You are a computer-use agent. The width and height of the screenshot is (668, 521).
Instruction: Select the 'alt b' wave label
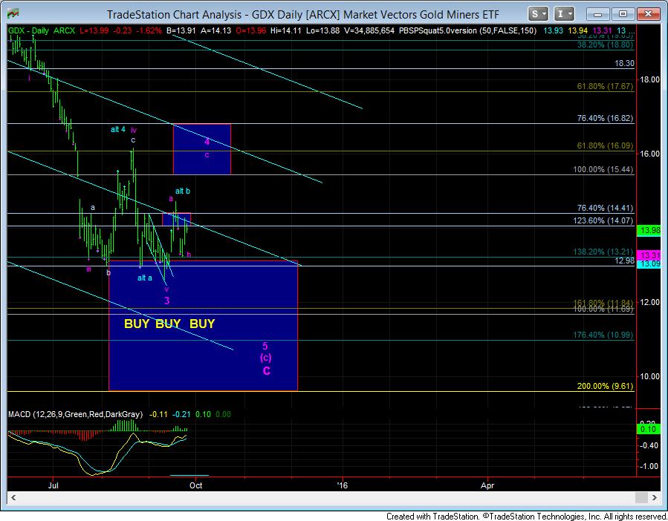pyautogui.click(x=183, y=191)
